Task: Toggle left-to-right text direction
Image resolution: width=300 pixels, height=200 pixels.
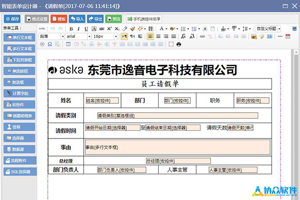Action: 124,36
